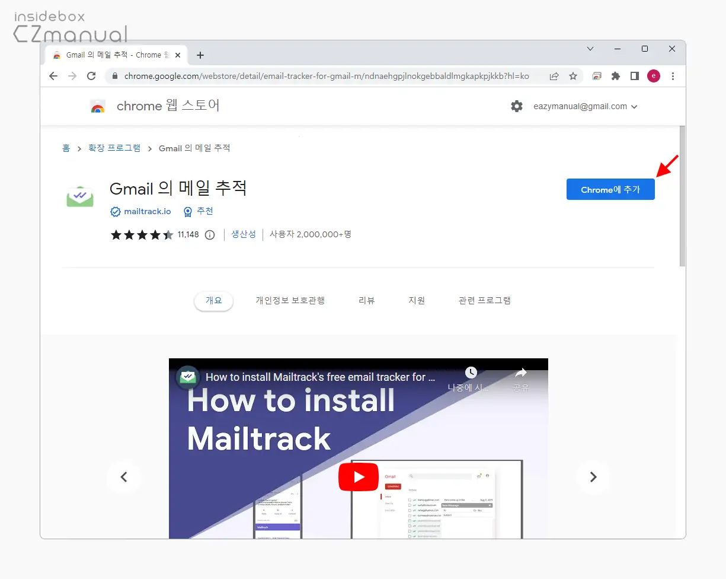
Task: Click the Gmail 의 메일 추적 heading
Action: click(178, 188)
